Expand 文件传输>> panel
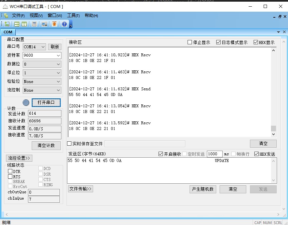 pyautogui.click(x=80, y=189)
